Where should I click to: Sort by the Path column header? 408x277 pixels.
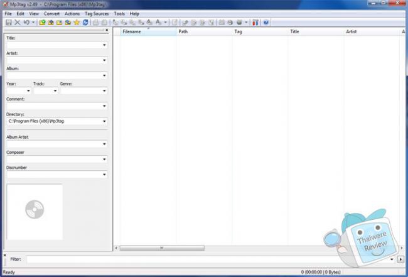tap(204, 31)
